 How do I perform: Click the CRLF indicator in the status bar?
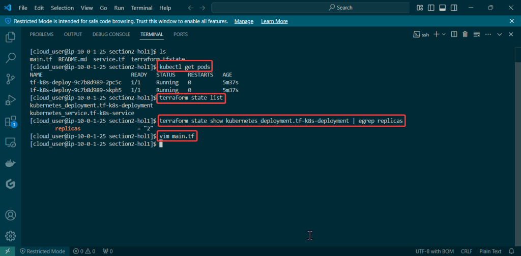pyautogui.click(x=467, y=251)
